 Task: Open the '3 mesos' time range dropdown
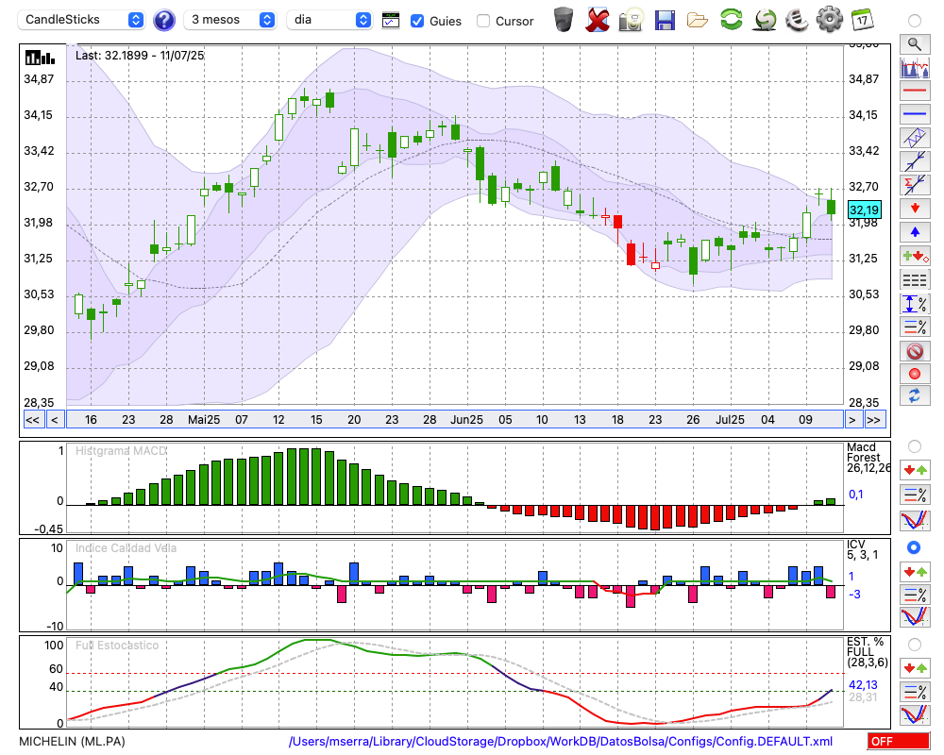[x=229, y=20]
